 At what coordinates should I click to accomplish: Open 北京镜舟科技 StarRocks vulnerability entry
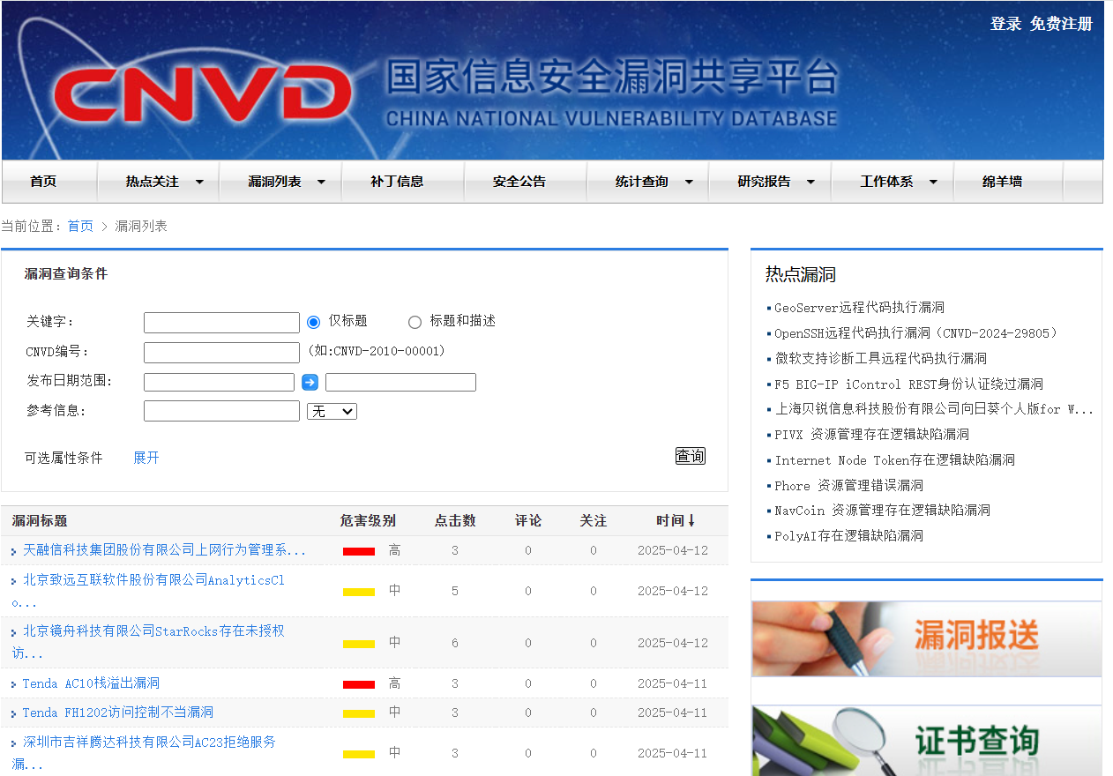(148, 643)
